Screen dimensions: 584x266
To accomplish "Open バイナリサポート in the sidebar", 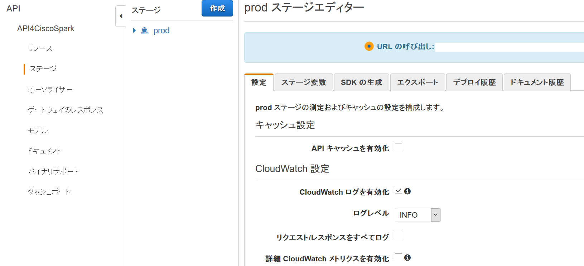I will click(53, 171).
